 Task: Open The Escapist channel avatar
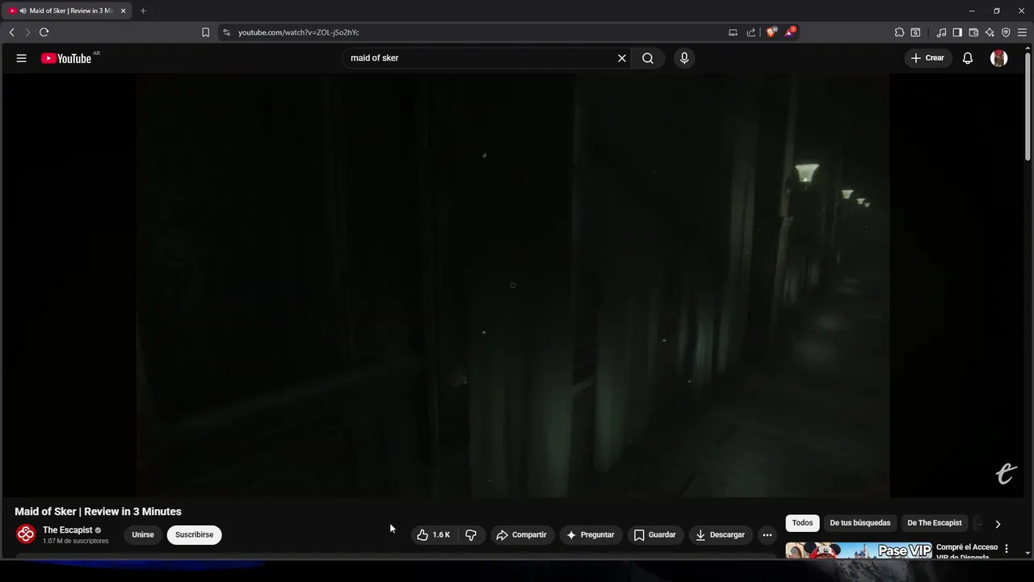(26, 534)
